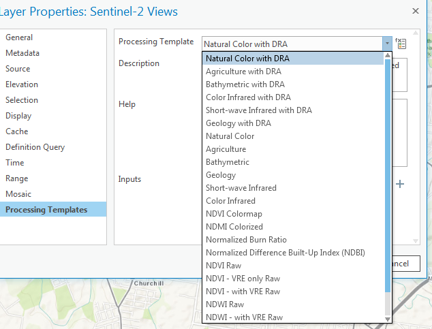Open the raster function editor icon
The image size is (432, 329).
pyautogui.click(x=401, y=44)
